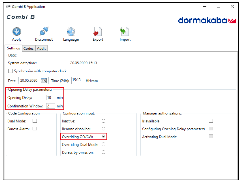This screenshot has width=242, height=182.
Task: Open the calendar date picker icon
Action: point(44,81)
